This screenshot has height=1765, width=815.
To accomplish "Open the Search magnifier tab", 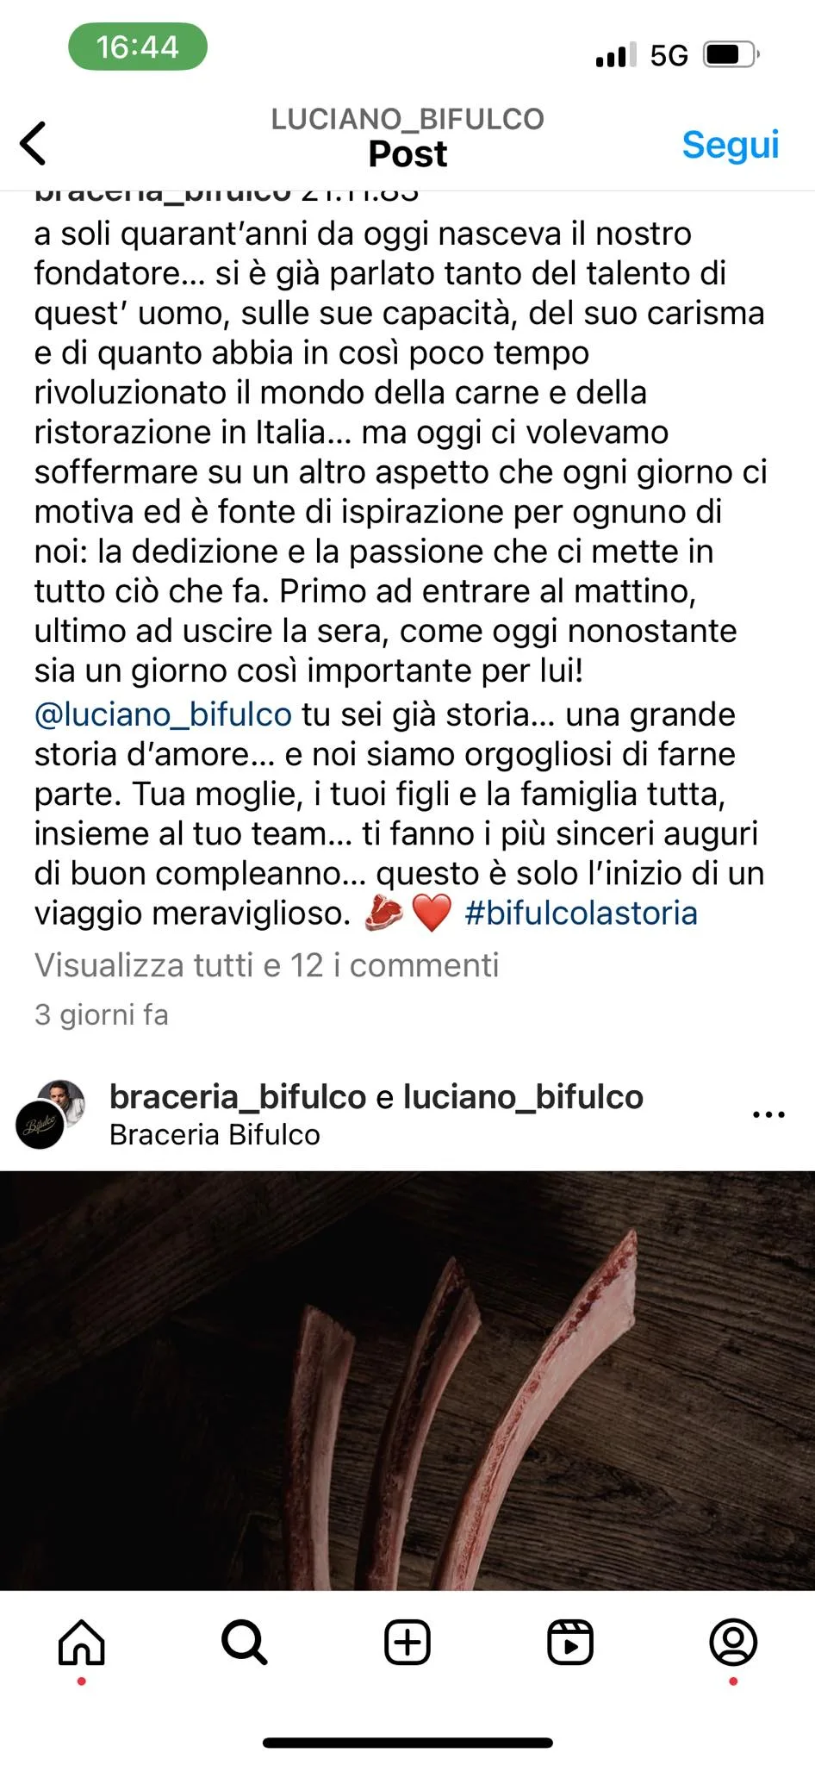I will (245, 1642).
